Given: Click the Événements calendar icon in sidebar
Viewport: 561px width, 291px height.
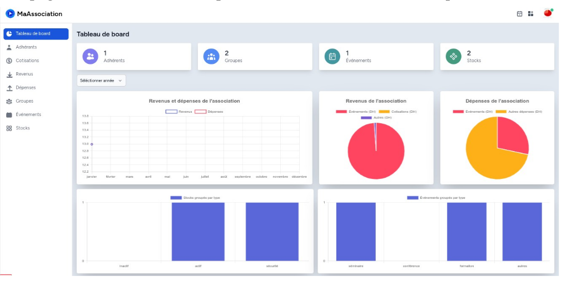Looking at the screenshot, I should (x=9, y=115).
